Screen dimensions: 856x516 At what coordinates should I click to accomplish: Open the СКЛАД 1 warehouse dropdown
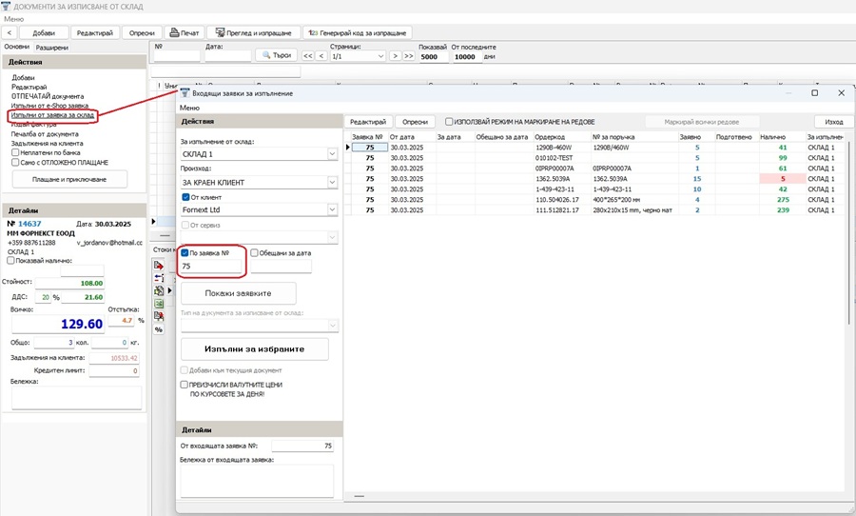pos(332,154)
